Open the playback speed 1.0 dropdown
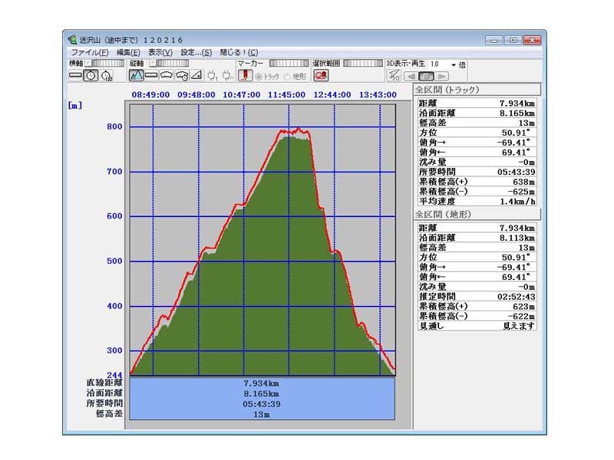The width and height of the screenshot is (614, 460). 454,64
